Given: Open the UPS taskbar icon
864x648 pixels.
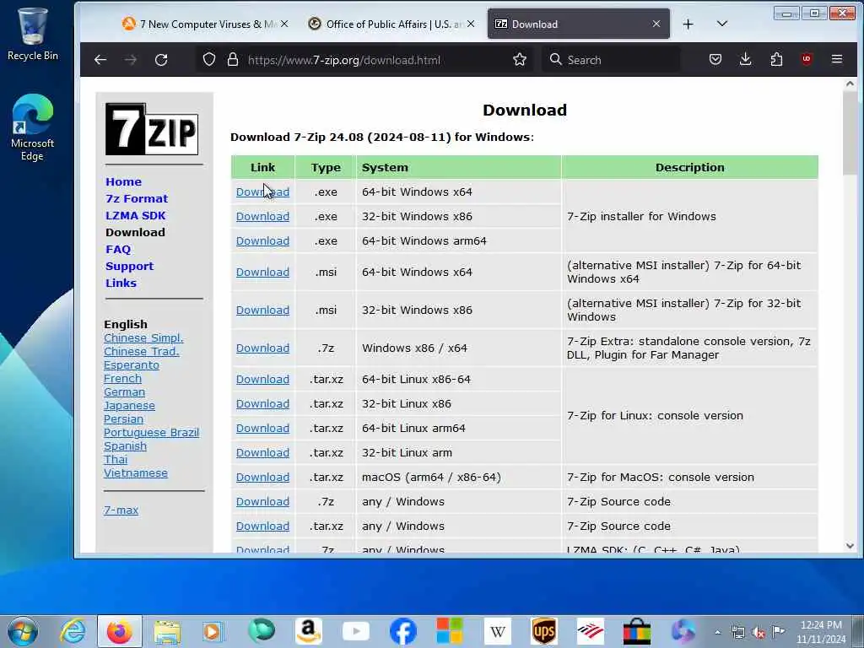Looking at the screenshot, I should (544, 631).
